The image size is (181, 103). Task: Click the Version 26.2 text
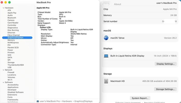[x=170, y=38]
